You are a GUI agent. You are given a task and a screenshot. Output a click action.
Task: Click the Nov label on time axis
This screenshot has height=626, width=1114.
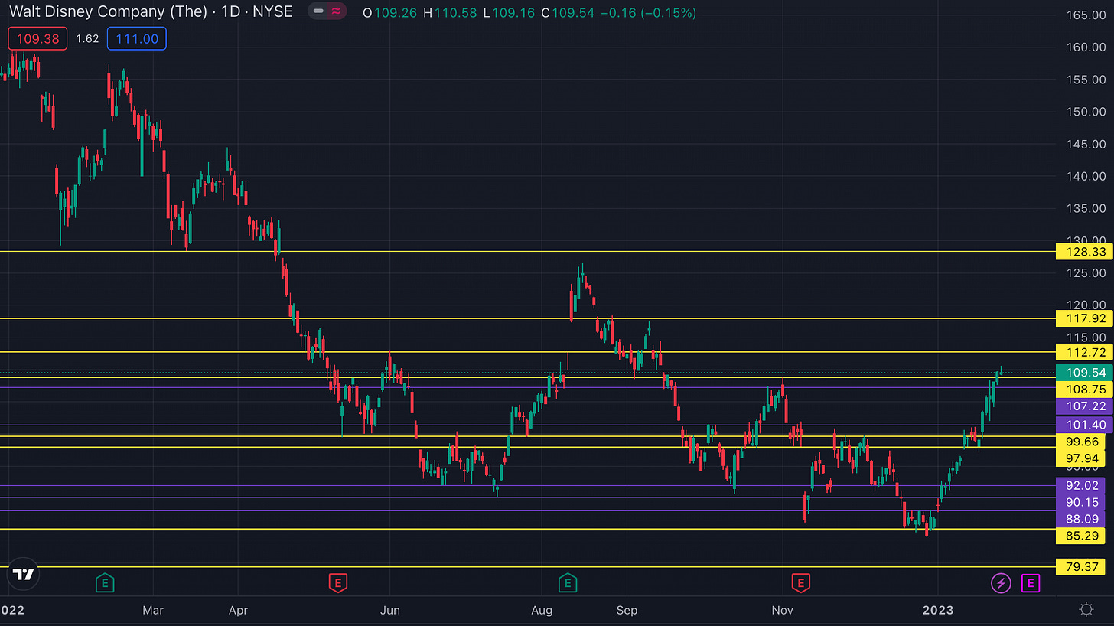[782, 610]
